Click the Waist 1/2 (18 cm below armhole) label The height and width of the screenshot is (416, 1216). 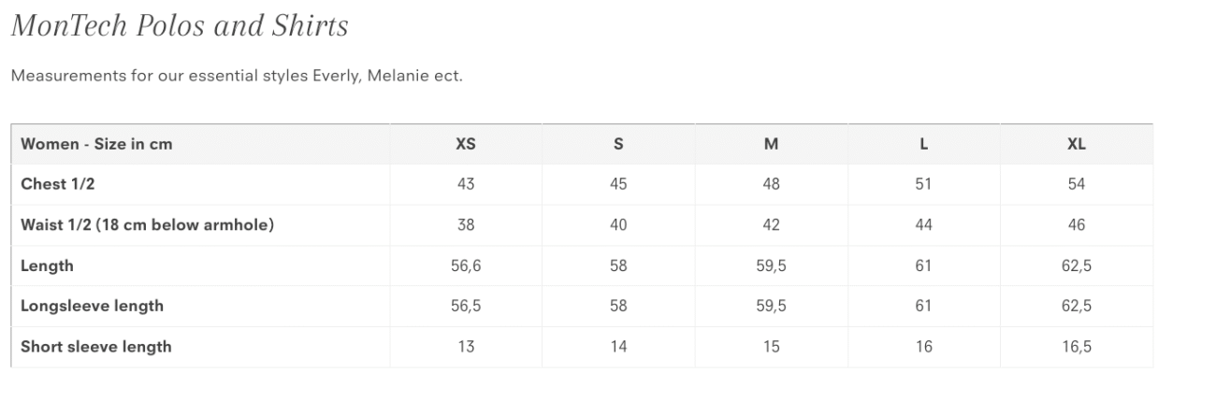147,225
